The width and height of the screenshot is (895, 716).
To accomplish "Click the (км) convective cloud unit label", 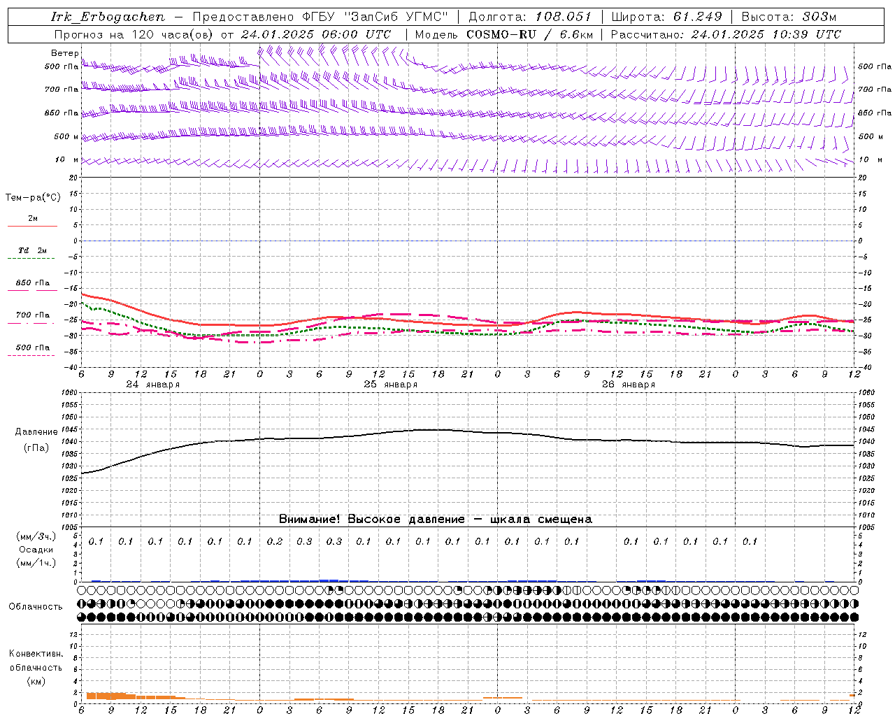I will tap(36, 681).
